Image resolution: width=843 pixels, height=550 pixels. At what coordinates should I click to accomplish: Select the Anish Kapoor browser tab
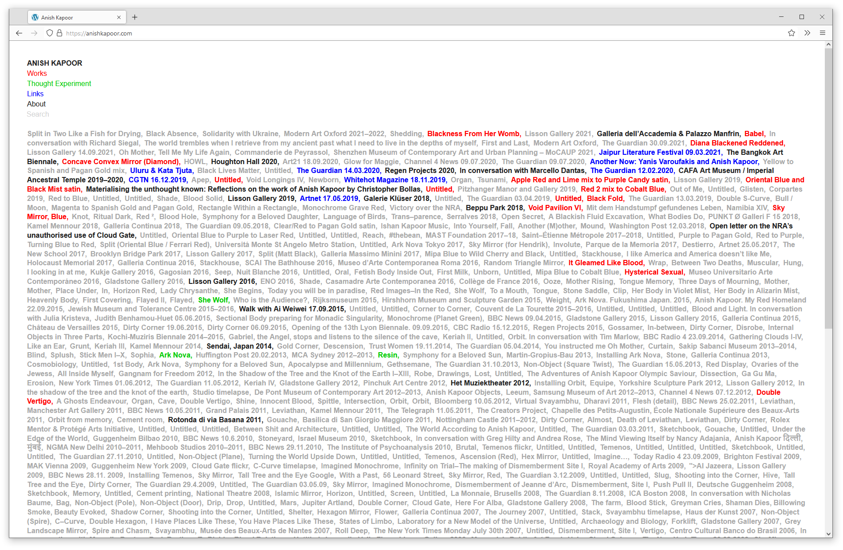click(77, 17)
